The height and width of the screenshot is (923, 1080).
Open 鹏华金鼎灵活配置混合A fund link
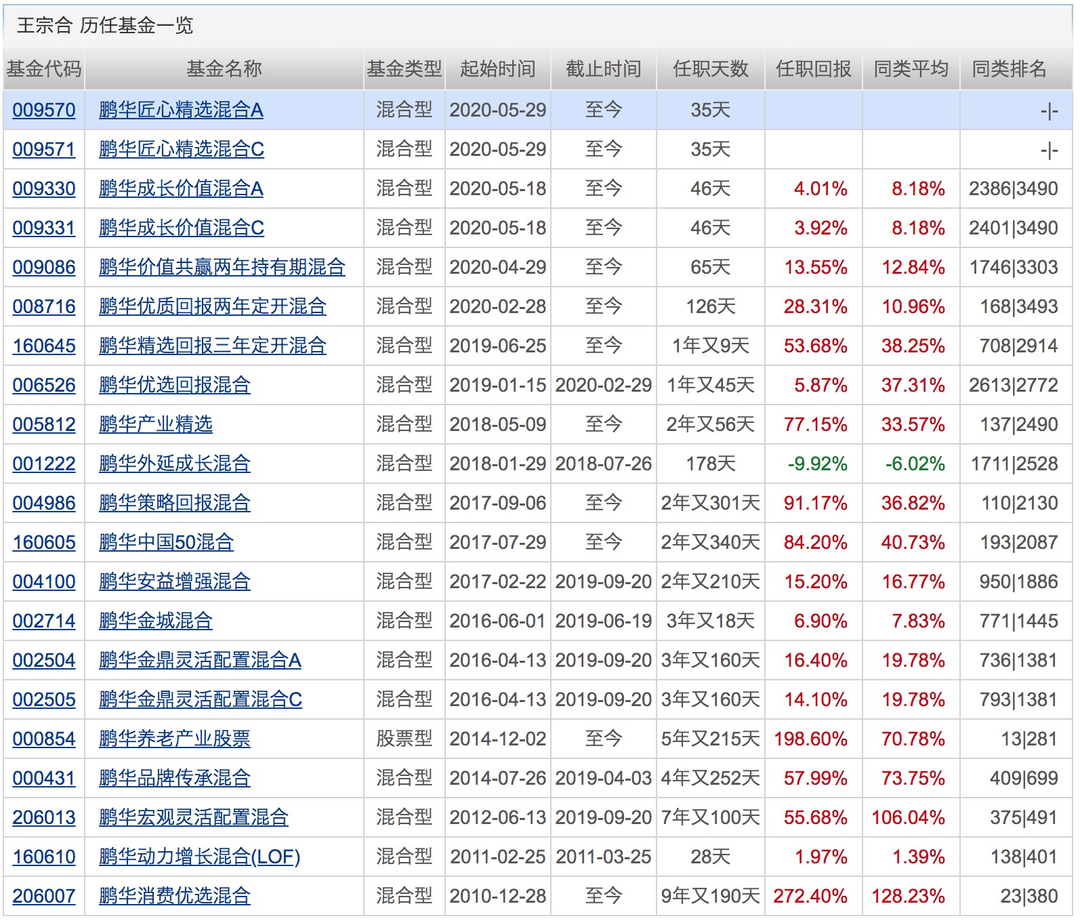pos(200,660)
